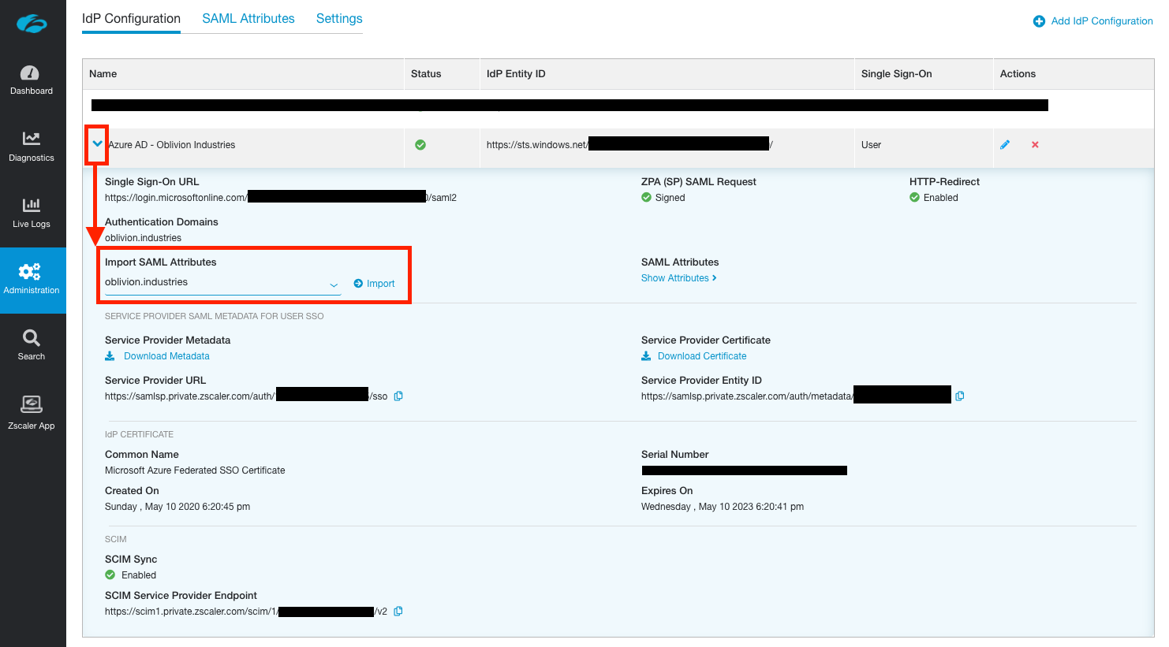
Task: Click the Import button for SAML attributes
Action: click(375, 284)
